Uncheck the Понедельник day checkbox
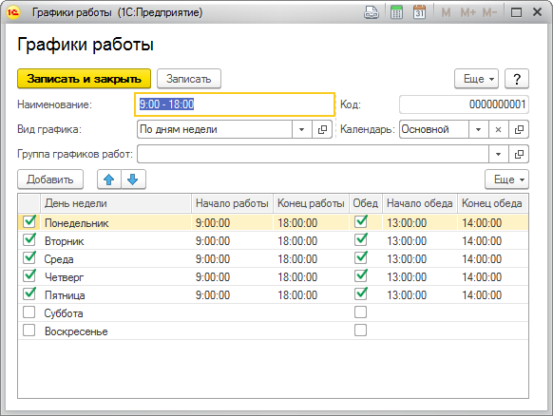 [x=29, y=221]
